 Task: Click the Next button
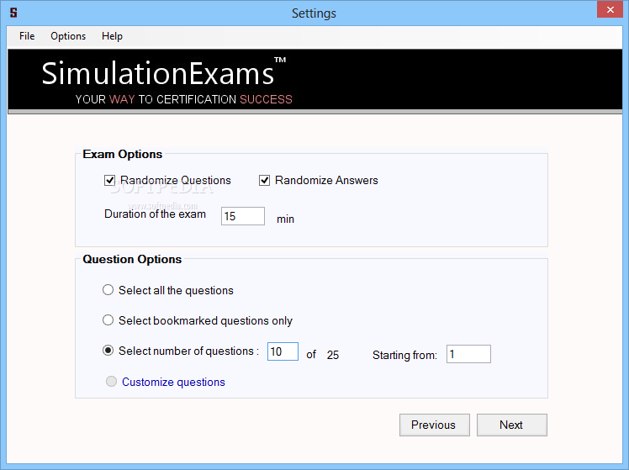pos(512,425)
